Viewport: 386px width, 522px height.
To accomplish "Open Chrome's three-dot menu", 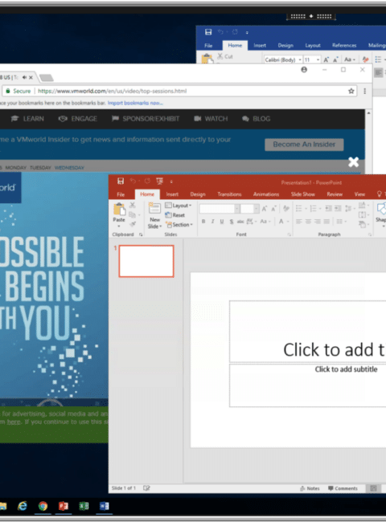I will point(364,91).
